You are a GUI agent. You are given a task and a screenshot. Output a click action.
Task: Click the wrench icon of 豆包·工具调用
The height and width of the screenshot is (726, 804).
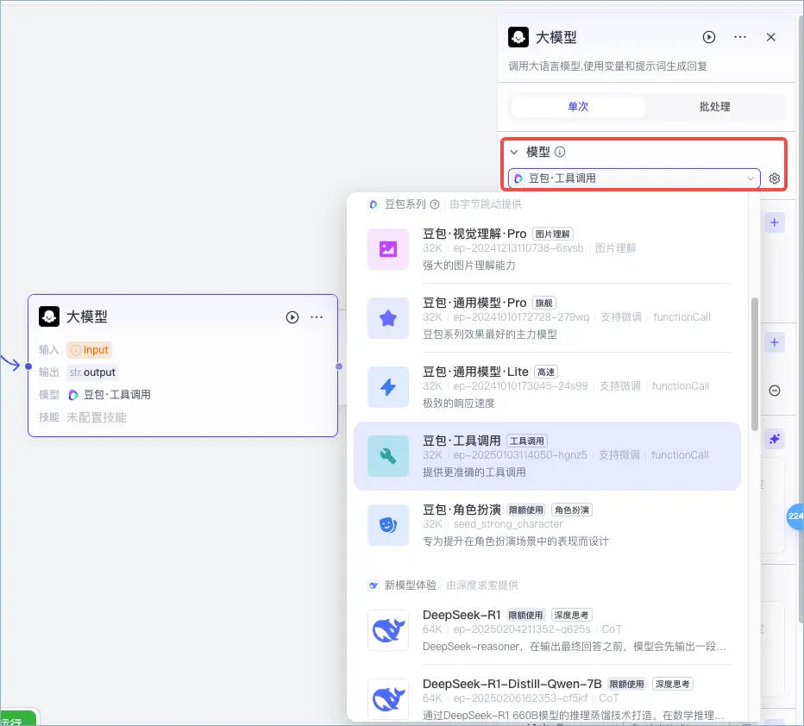point(388,456)
